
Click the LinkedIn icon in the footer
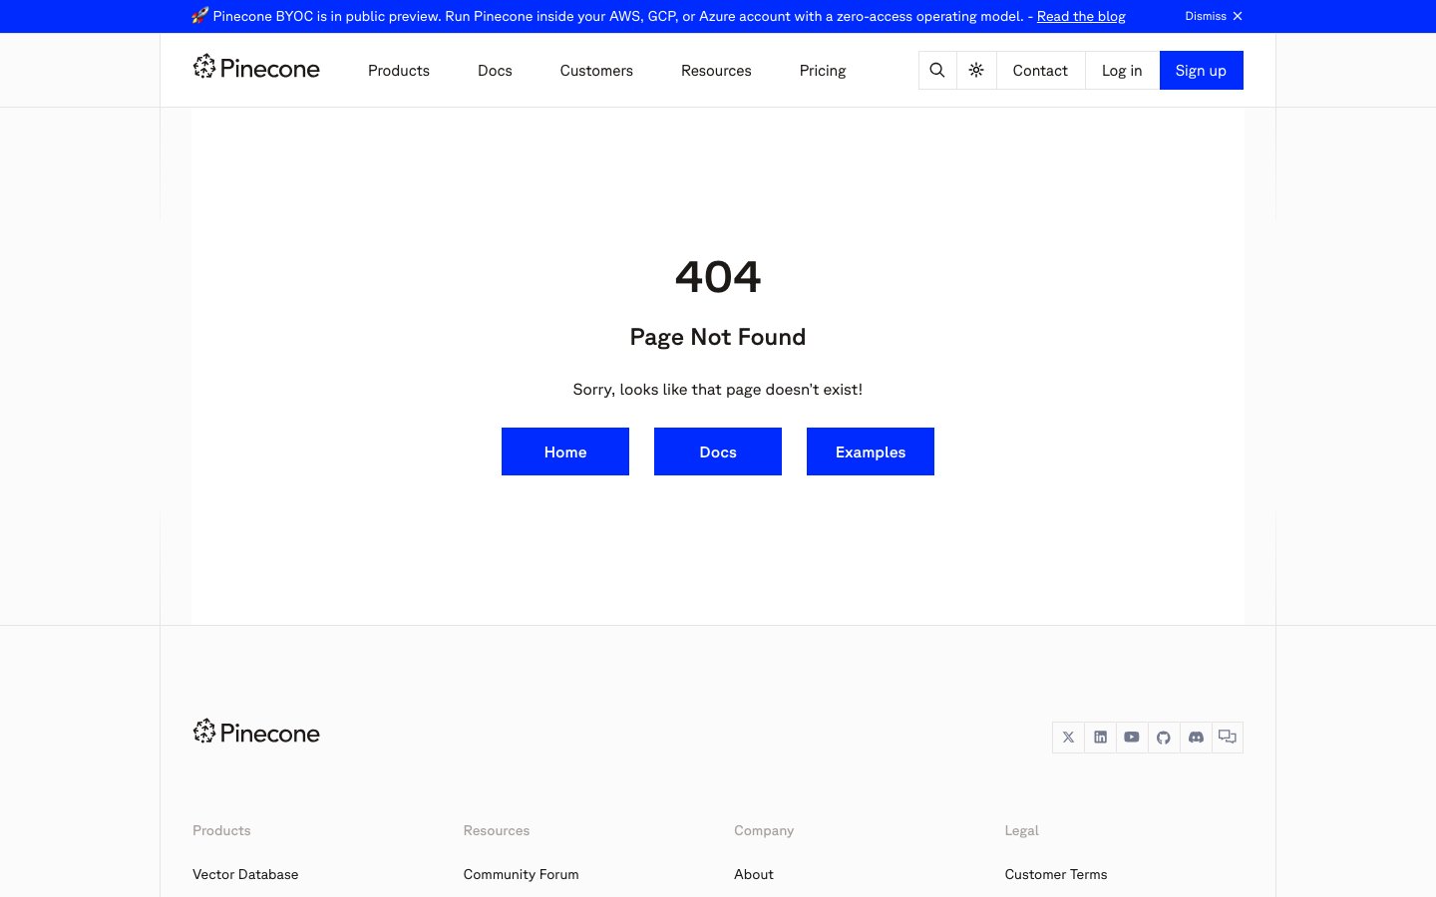(1100, 737)
